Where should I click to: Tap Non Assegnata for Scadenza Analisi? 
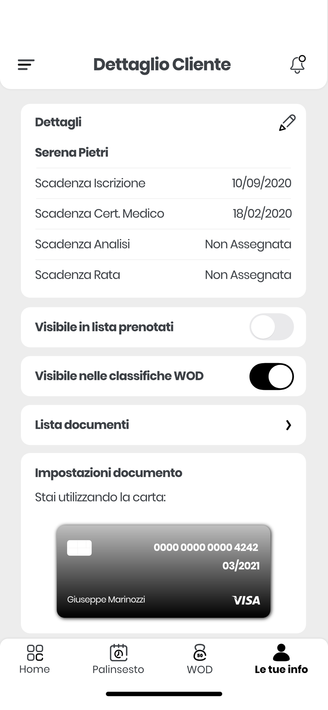(248, 244)
